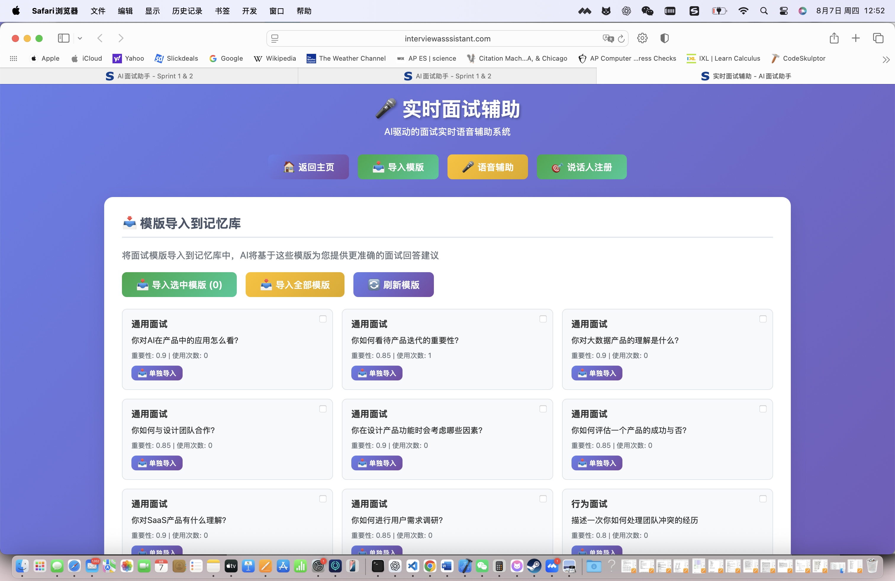Check the 你对SaaS产品有什么理解 card checkbox
This screenshot has width=895, height=581.
pyautogui.click(x=323, y=498)
